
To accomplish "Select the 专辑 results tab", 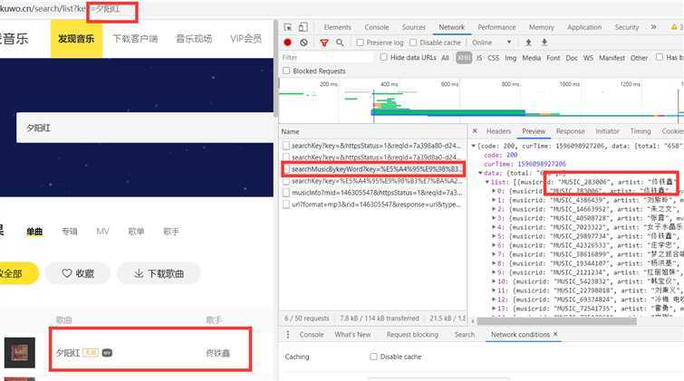I will tap(70, 232).
